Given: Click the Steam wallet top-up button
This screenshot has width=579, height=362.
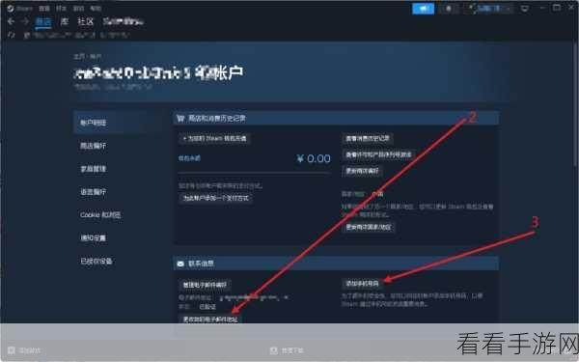Looking at the screenshot, I should (x=214, y=138).
